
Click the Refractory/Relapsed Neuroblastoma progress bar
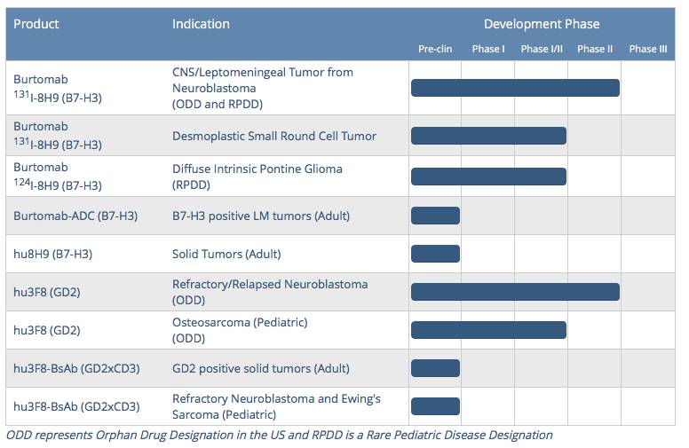point(515,292)
